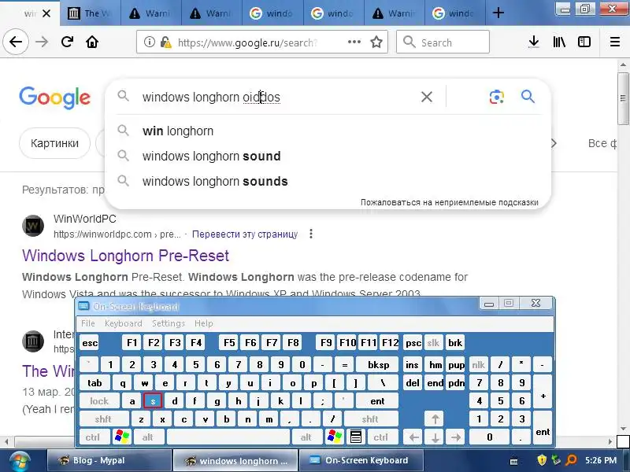
Task: Toggle the ins key on keyboard
Action: 412,364
